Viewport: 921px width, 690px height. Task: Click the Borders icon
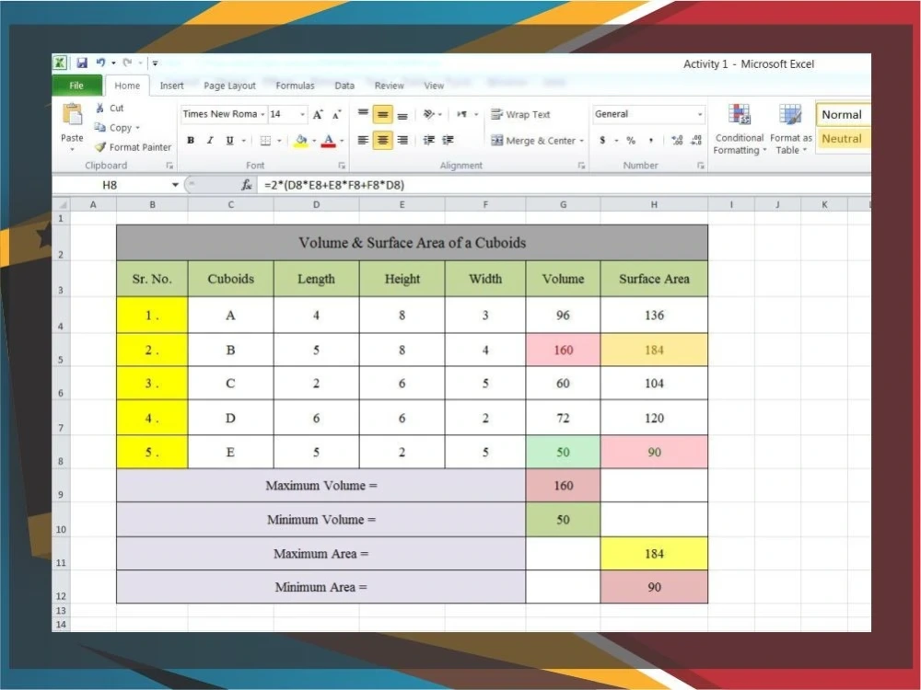pyautogui.click(x=265, y=141)
